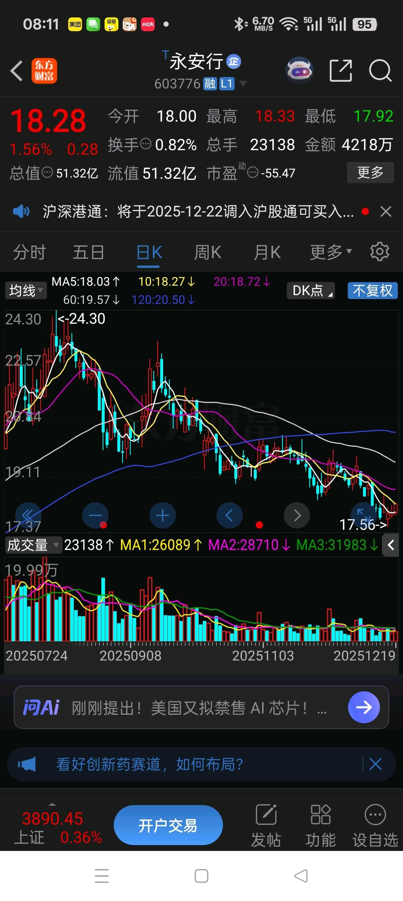Image resolution: width=403 pixels, height=901 pixels.
Task: Tap the Android back navigation button
Action: [x=301, y=876]
